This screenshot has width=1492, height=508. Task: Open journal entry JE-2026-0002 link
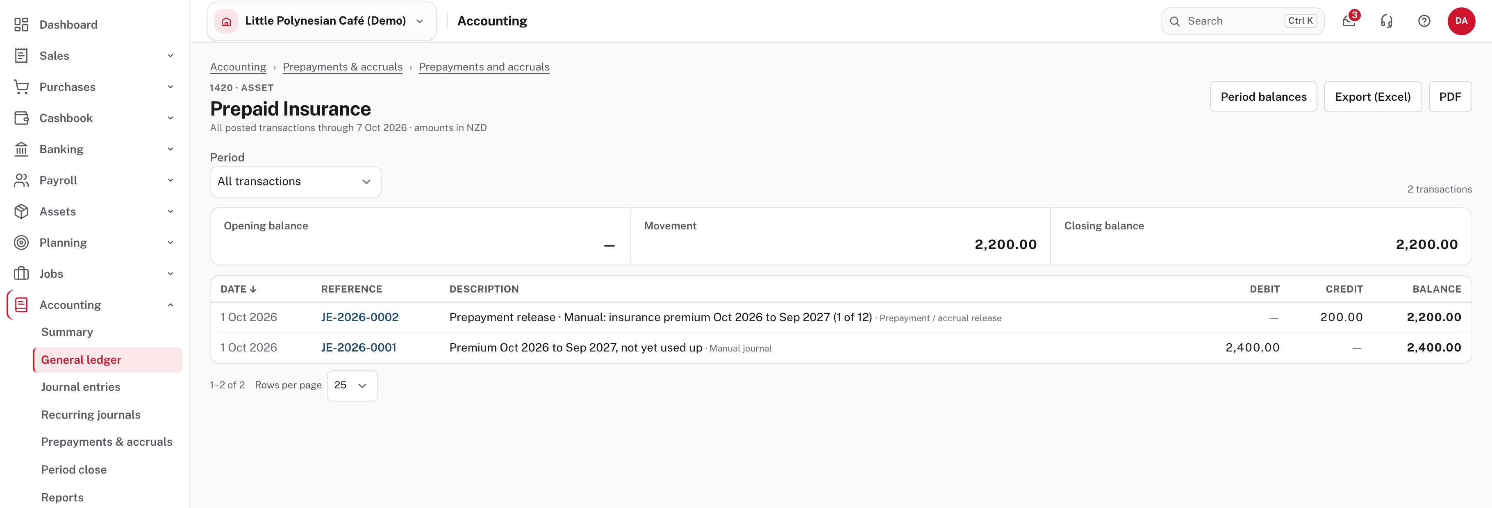(x=360, y=317)
